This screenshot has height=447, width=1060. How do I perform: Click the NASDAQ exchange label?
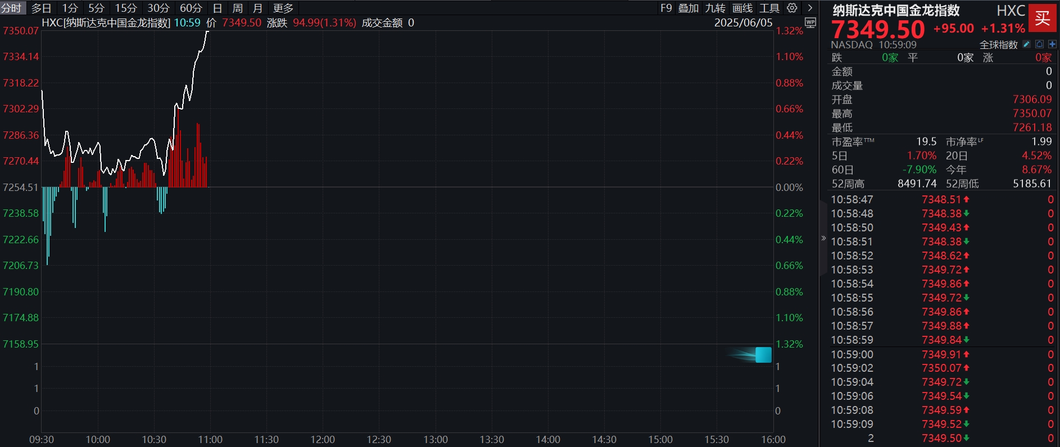click(x=851, y=44)
